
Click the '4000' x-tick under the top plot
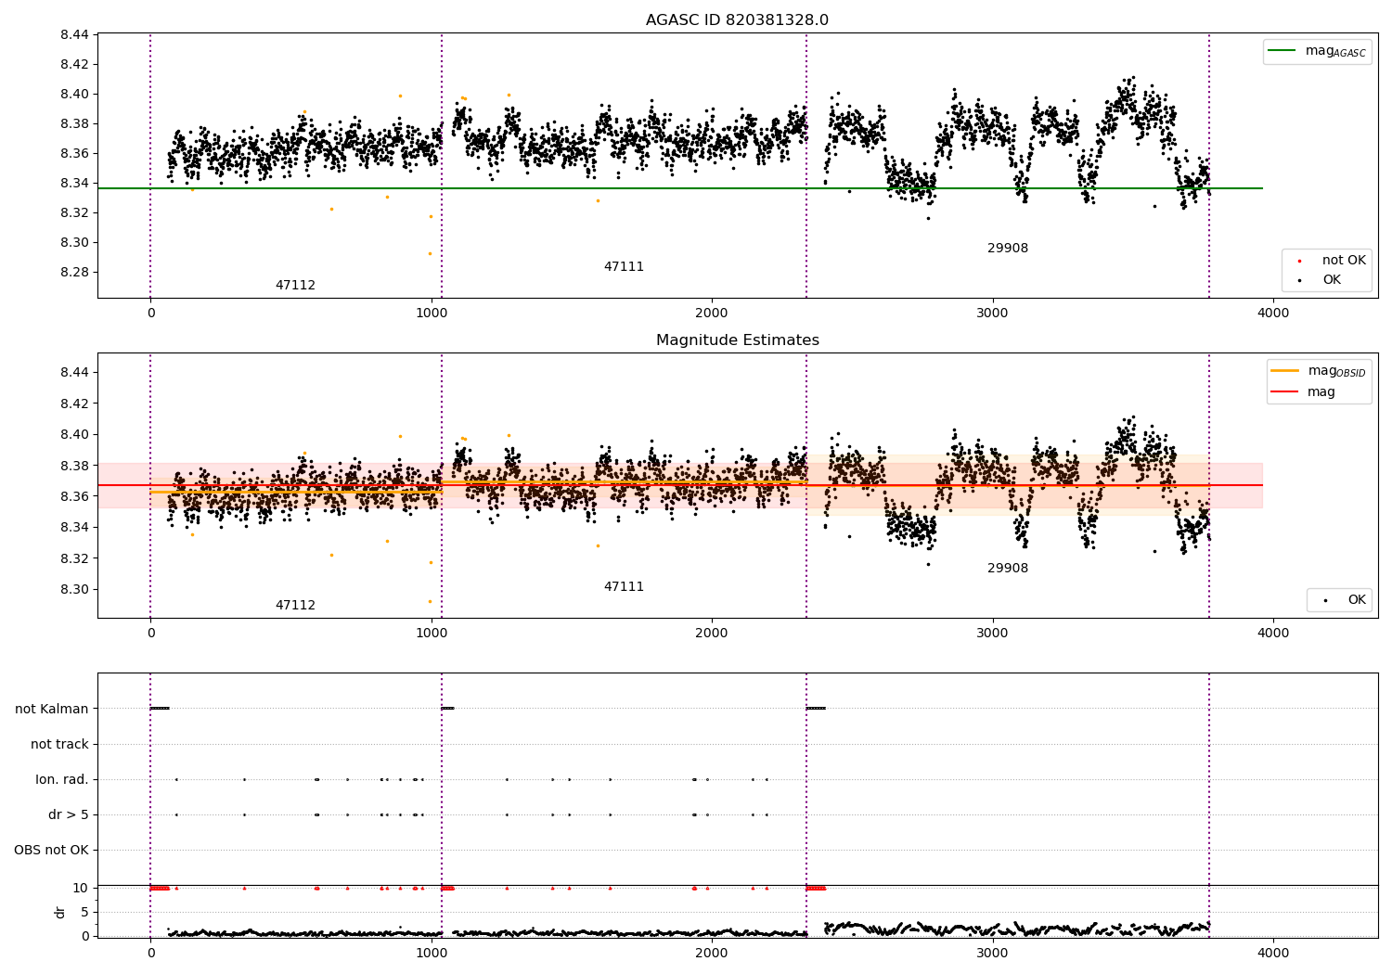[1273, 314]
